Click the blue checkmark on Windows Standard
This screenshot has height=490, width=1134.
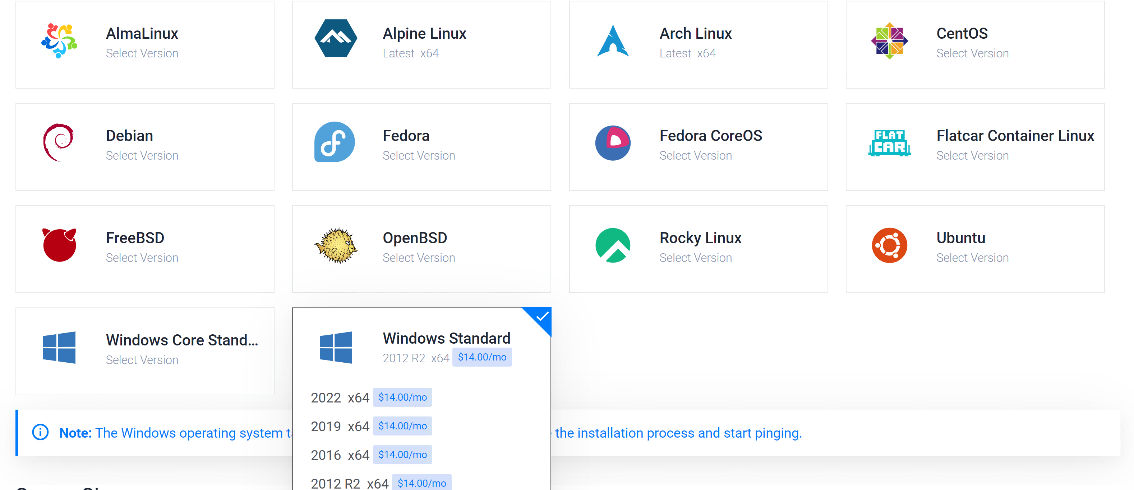(542, 316)
